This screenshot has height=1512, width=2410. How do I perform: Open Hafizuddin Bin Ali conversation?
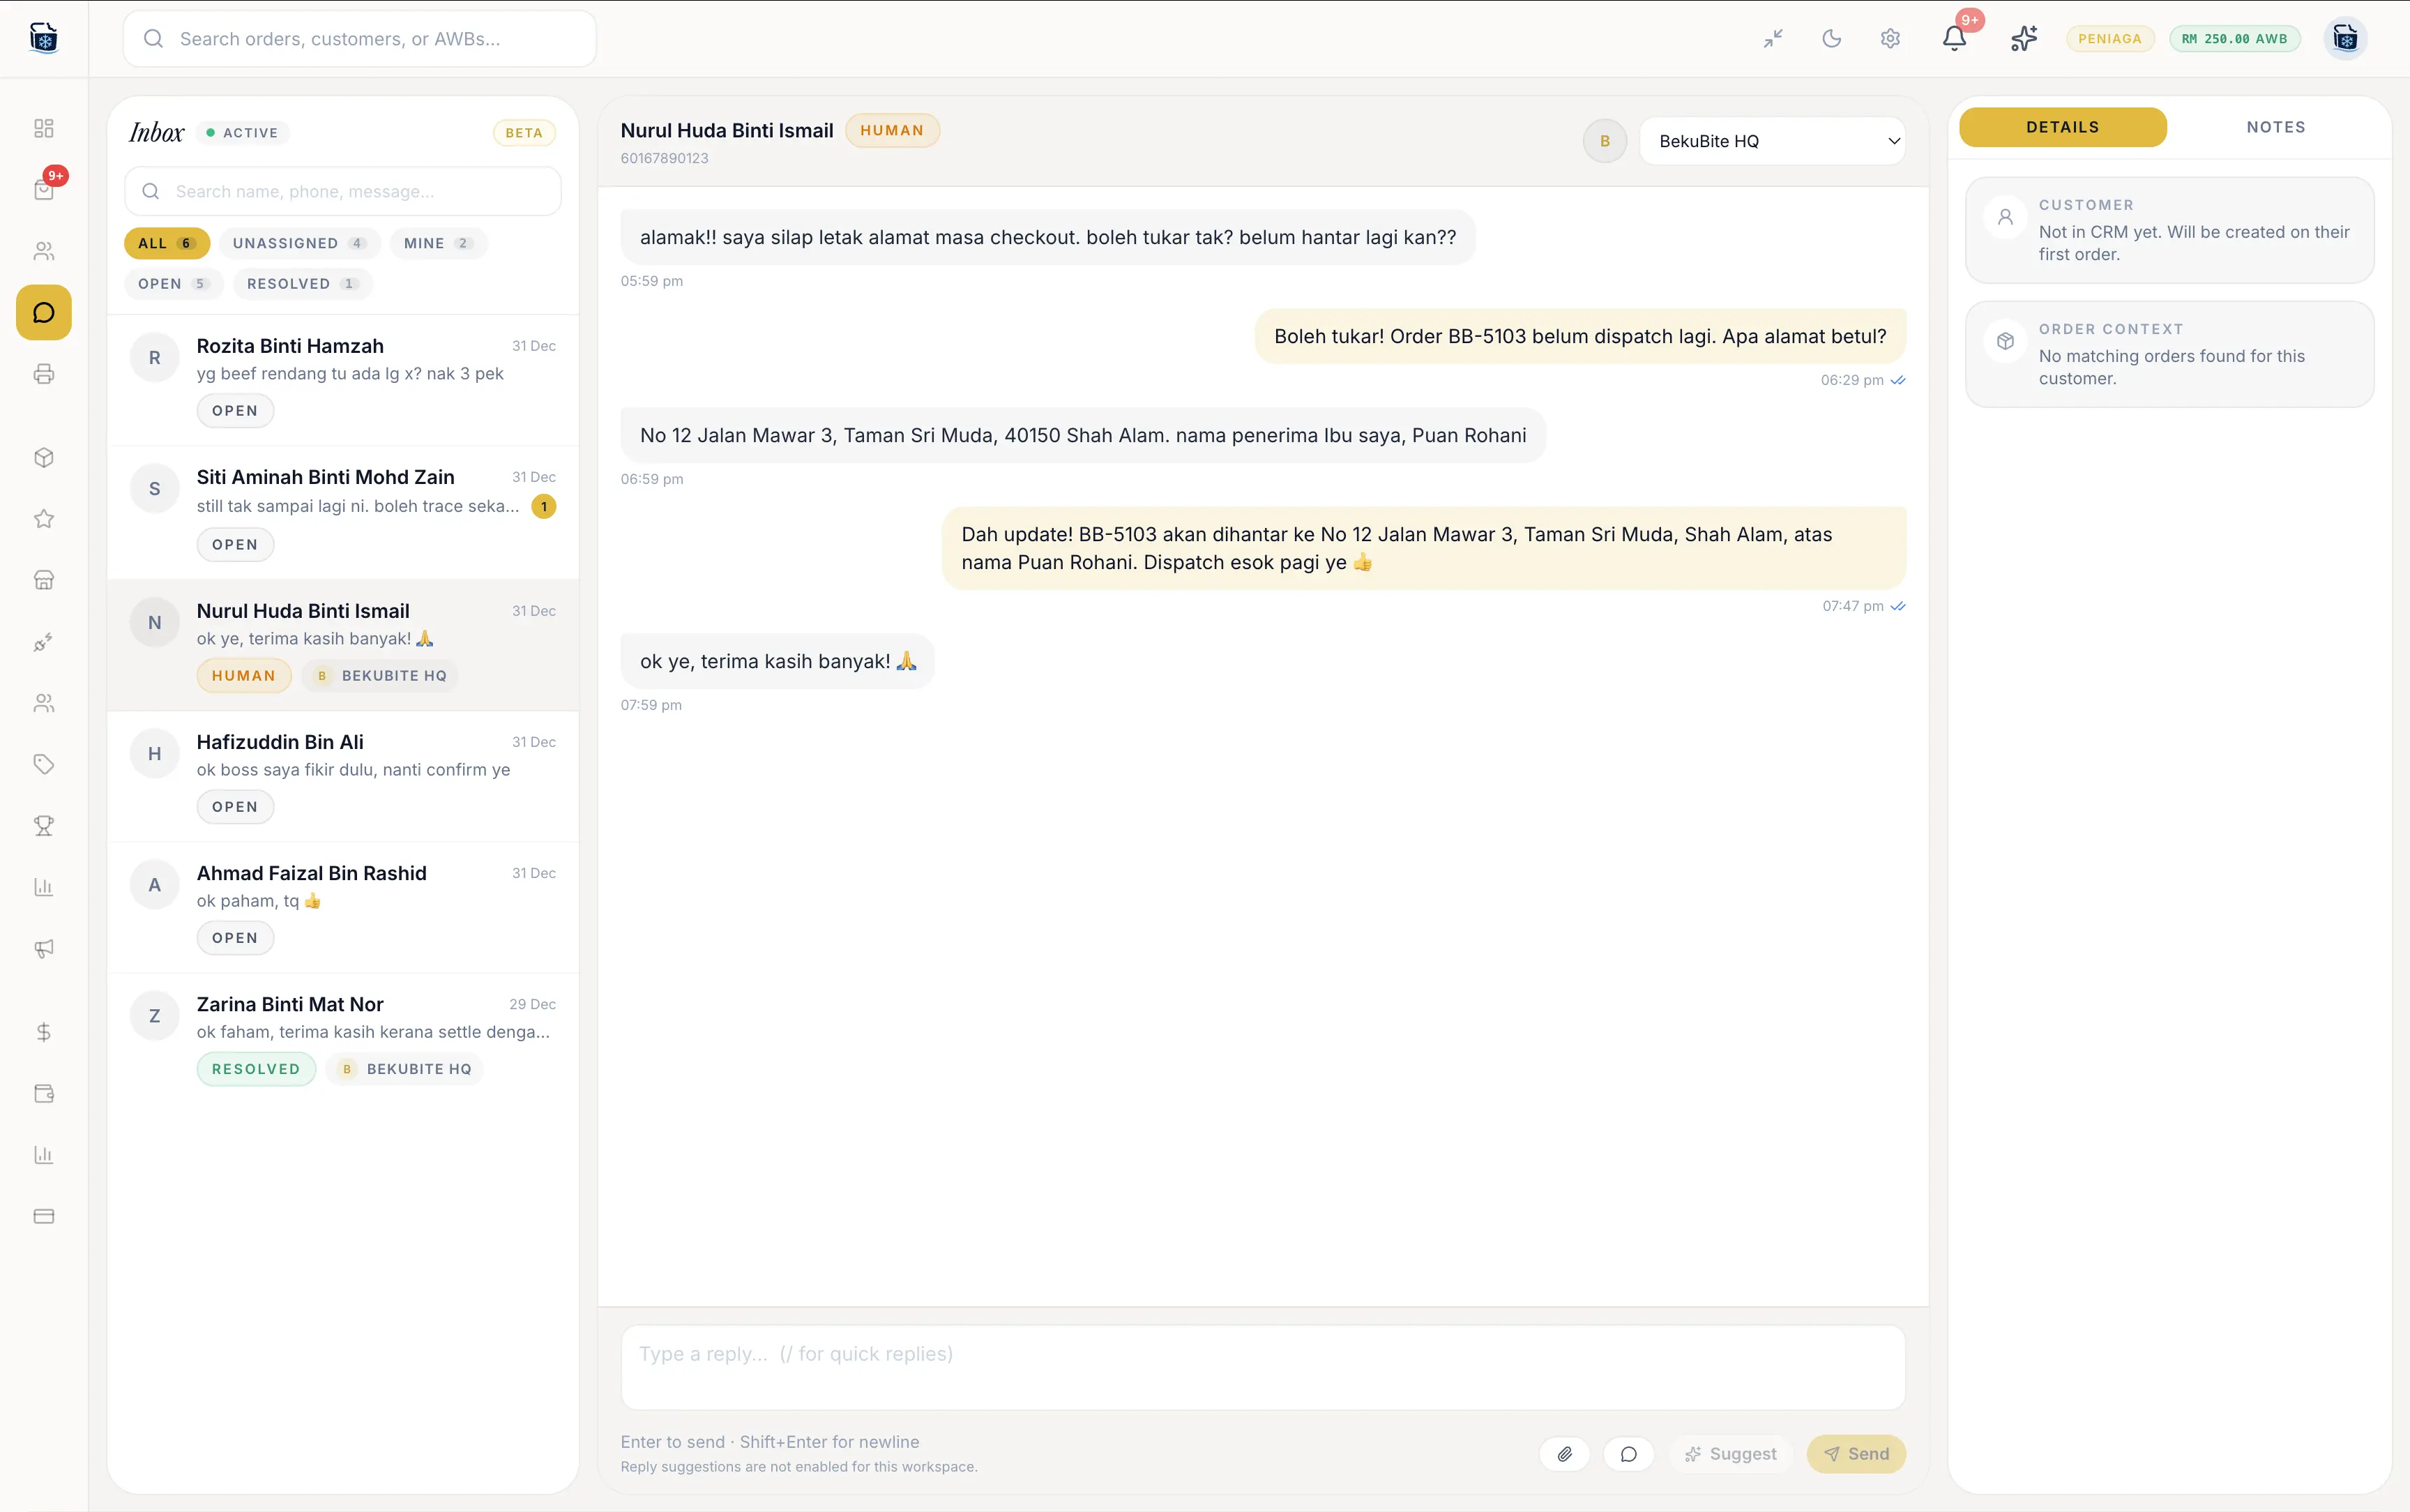343,776
